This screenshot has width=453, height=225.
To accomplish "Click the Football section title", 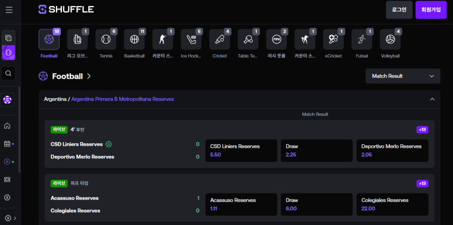I will (67, 76).
